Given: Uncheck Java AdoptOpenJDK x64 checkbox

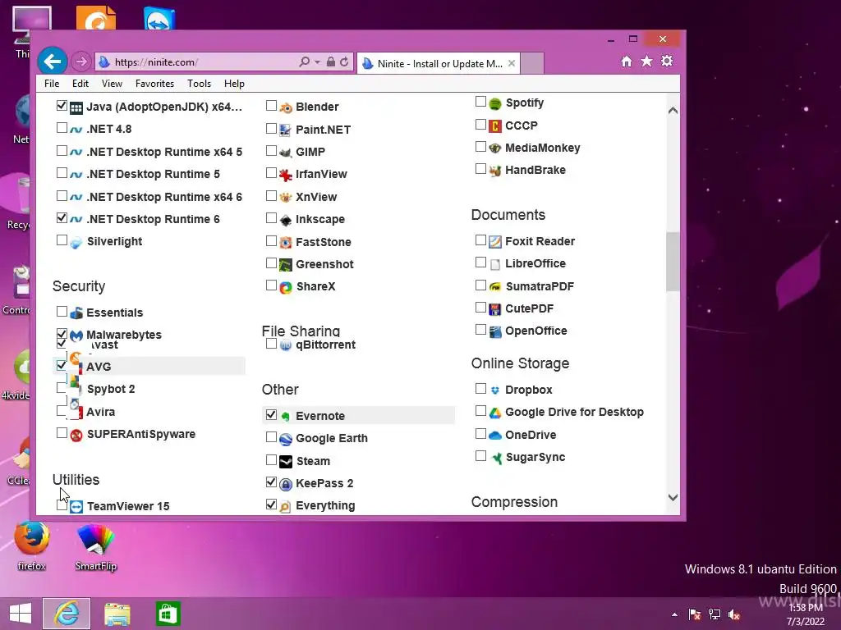Looking at the screenshot, I should [x=62, y=106].
